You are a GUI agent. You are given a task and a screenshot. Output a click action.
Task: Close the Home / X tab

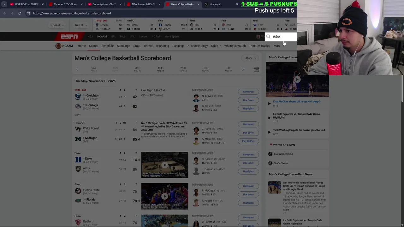tap(237, 4)
